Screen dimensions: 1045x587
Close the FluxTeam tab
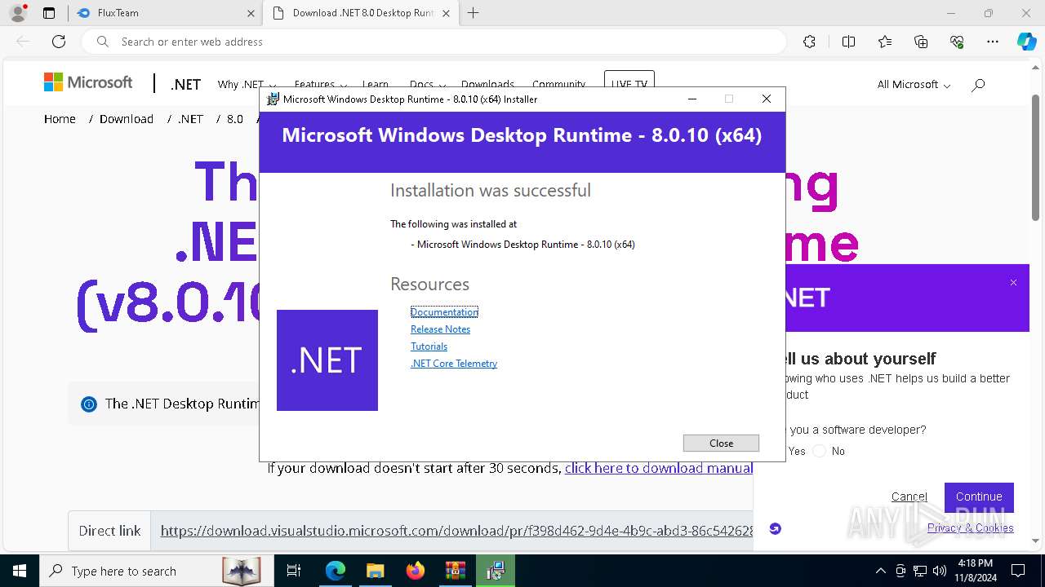251,13
